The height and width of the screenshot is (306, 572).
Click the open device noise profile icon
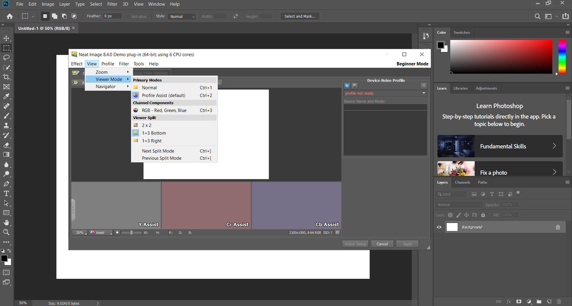tap(347, 85)
